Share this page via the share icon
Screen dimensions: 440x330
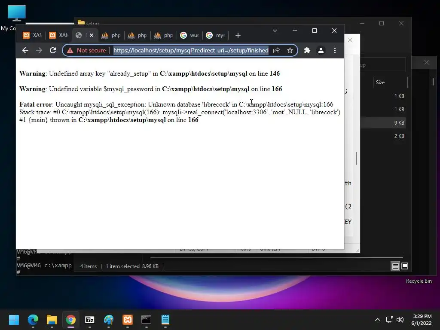click(x=276, y=51)
